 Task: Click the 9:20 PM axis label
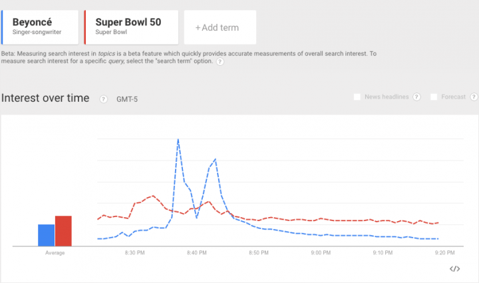click(444, 253)
